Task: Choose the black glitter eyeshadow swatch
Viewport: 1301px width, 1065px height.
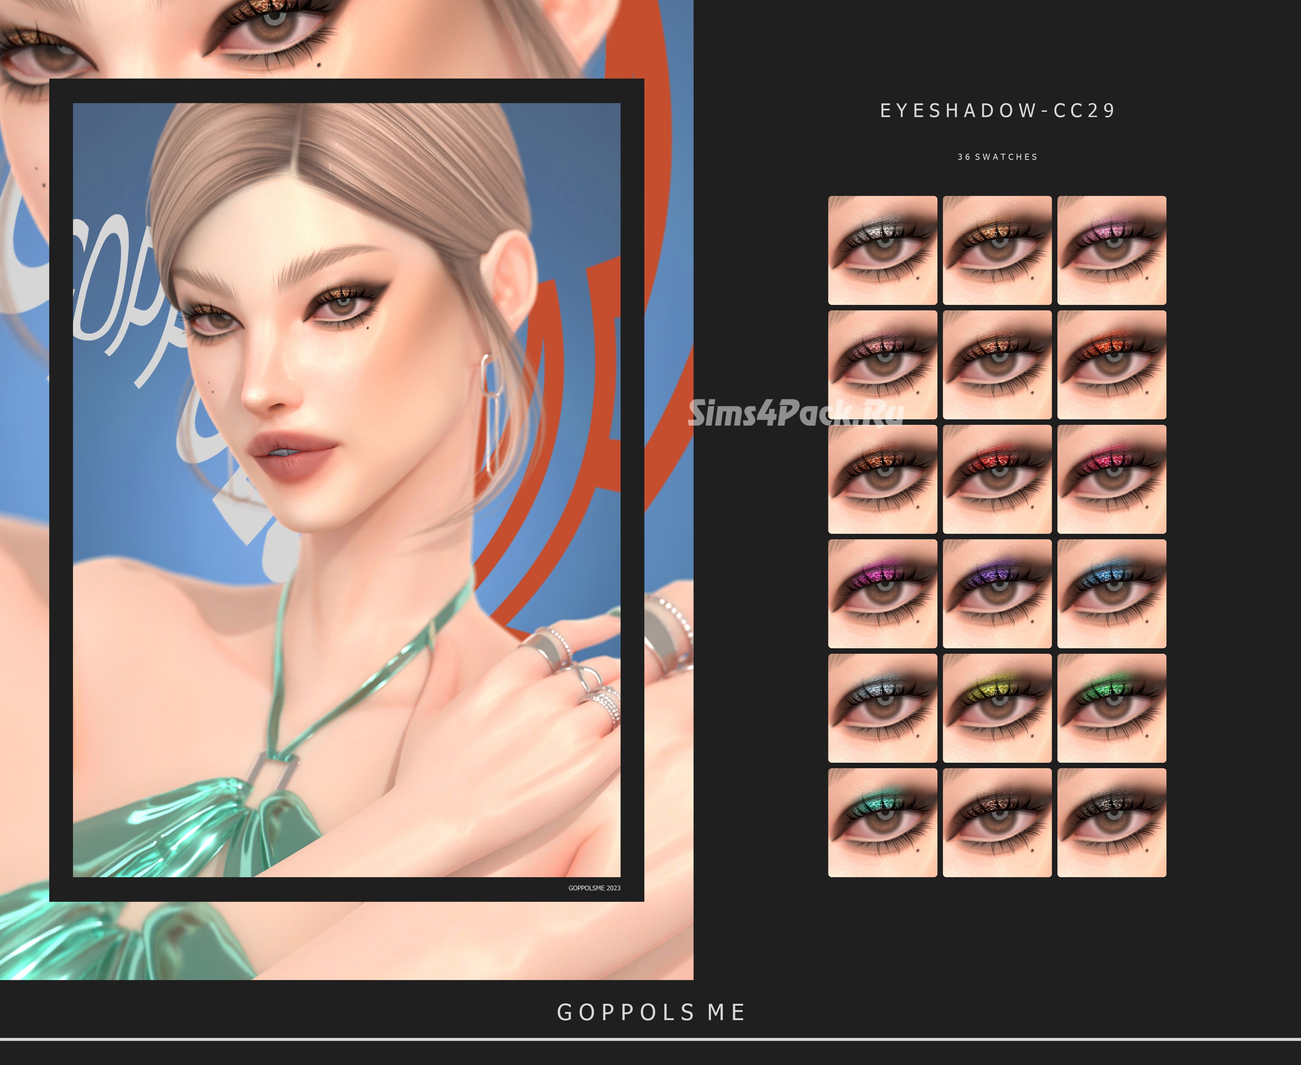Action: [x=1111, y=823]
